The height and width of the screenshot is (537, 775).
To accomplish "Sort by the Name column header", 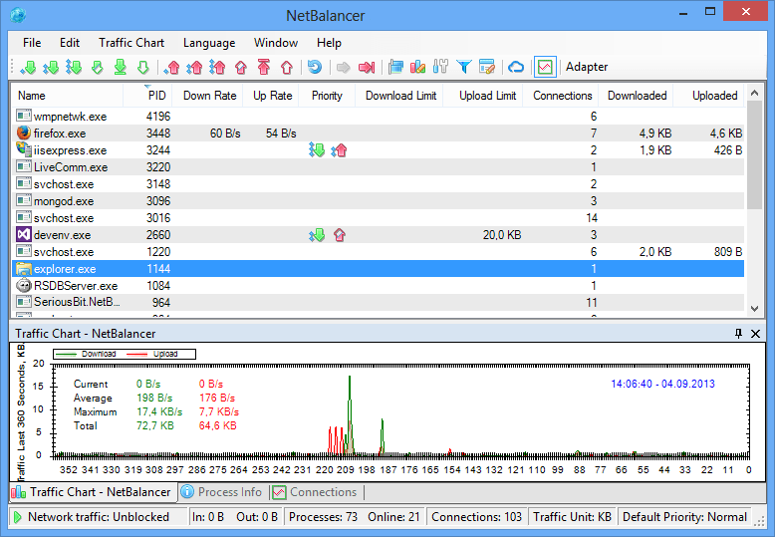I will pos(67,96).
